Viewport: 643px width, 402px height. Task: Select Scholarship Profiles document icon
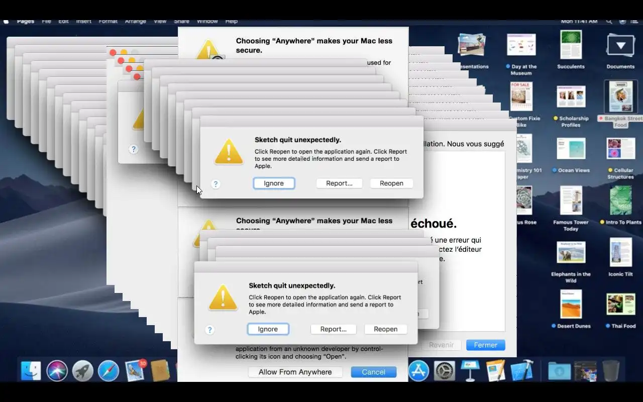[571, 96]
